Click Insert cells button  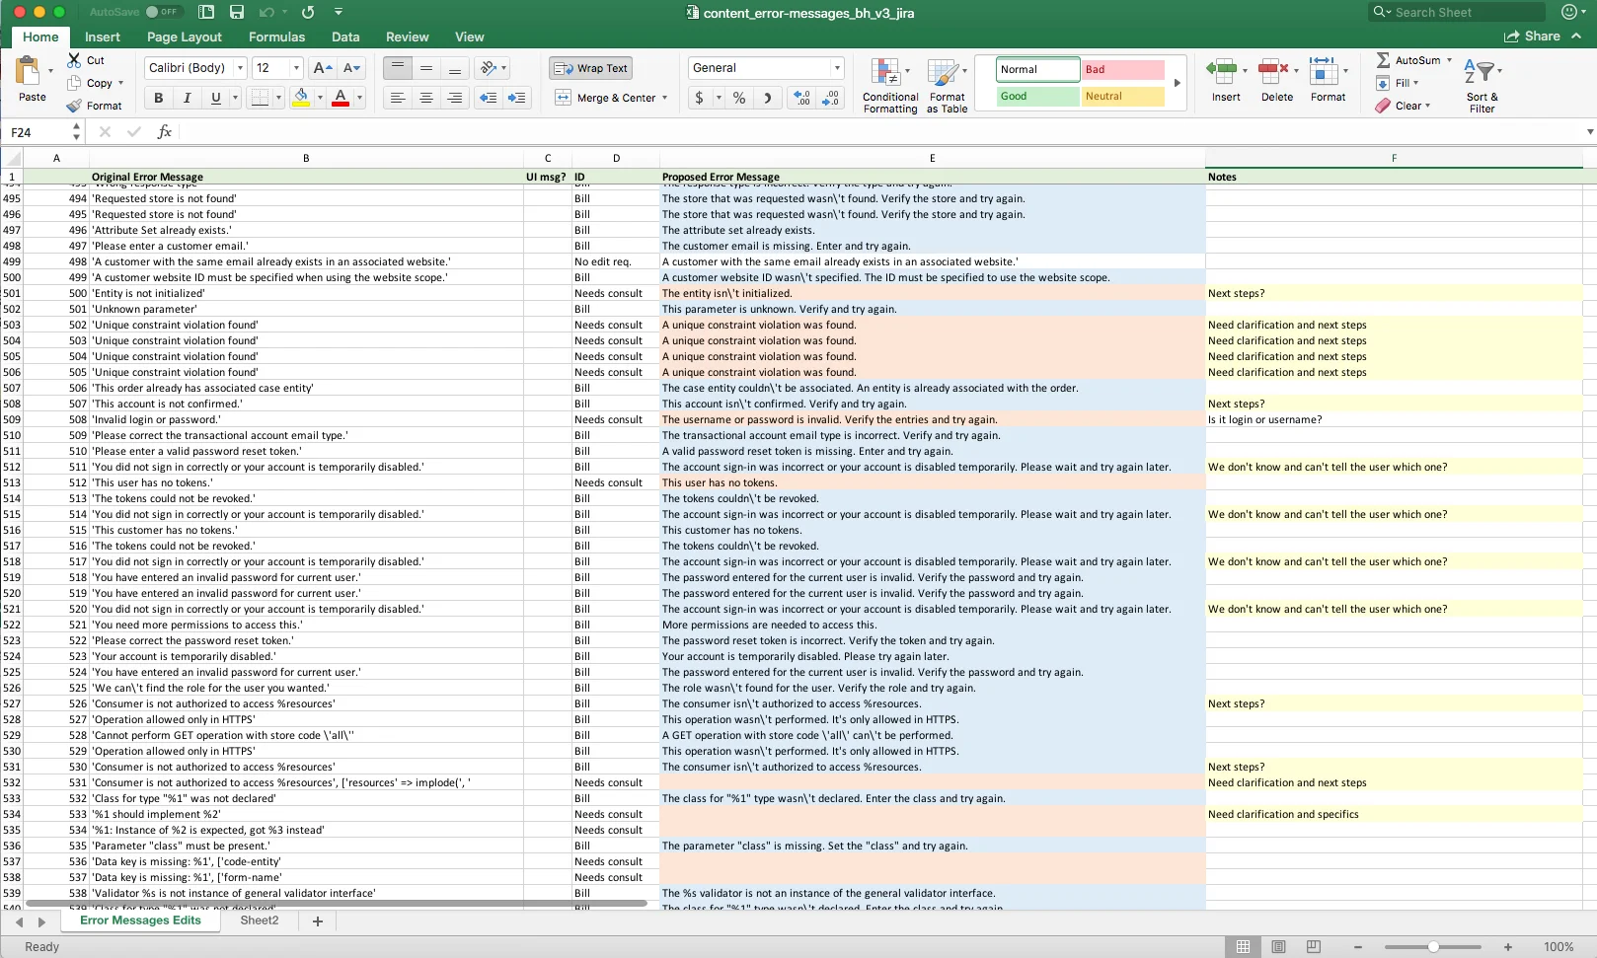(x=1226, y=80)
